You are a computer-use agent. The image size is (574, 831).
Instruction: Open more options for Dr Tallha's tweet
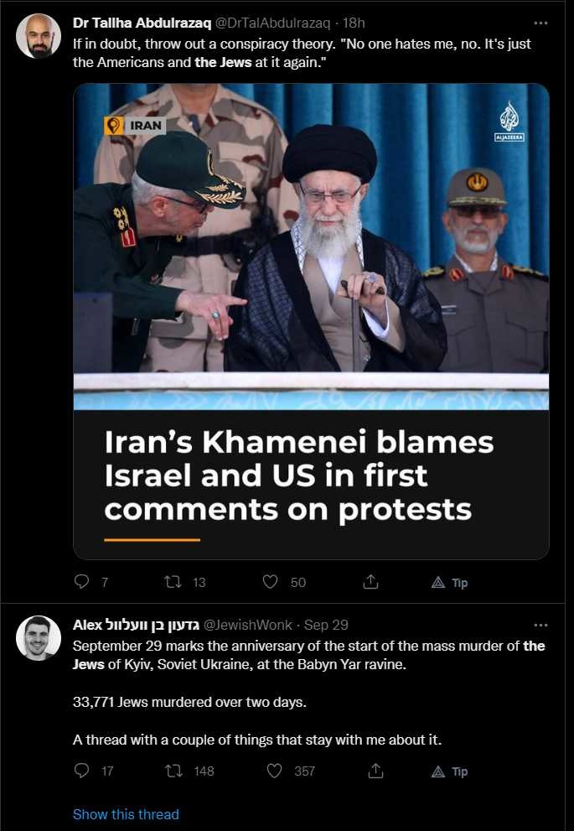tap(540, 23)
